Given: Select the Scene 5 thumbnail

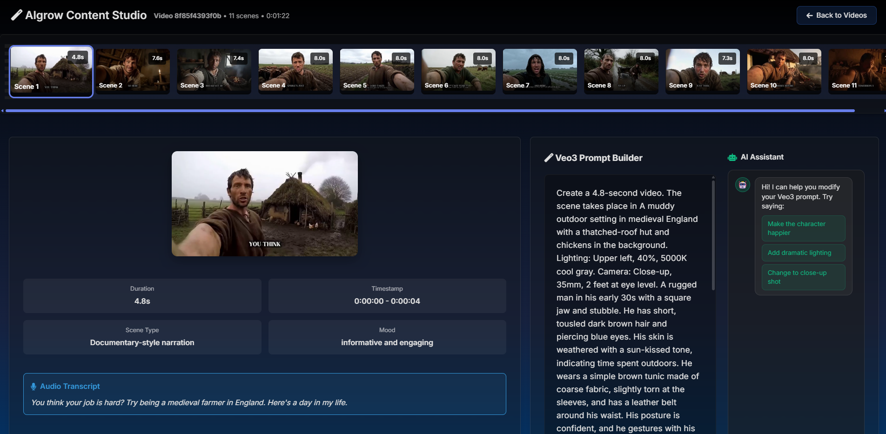Looking at the screenshot, I should coord(377,71).
